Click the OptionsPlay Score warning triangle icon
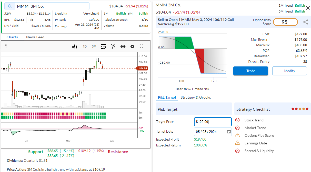 click(237, 135)
